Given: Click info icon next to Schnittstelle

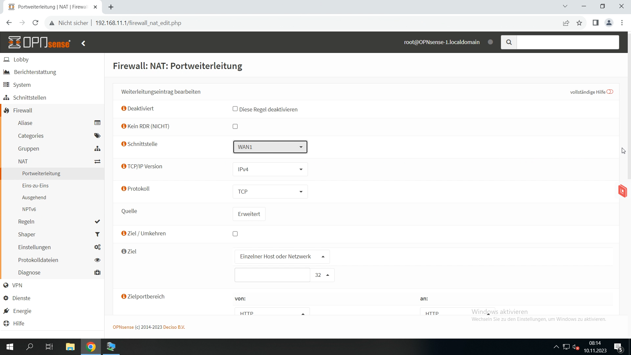Looking at the screenshot, I should (124, 144).
